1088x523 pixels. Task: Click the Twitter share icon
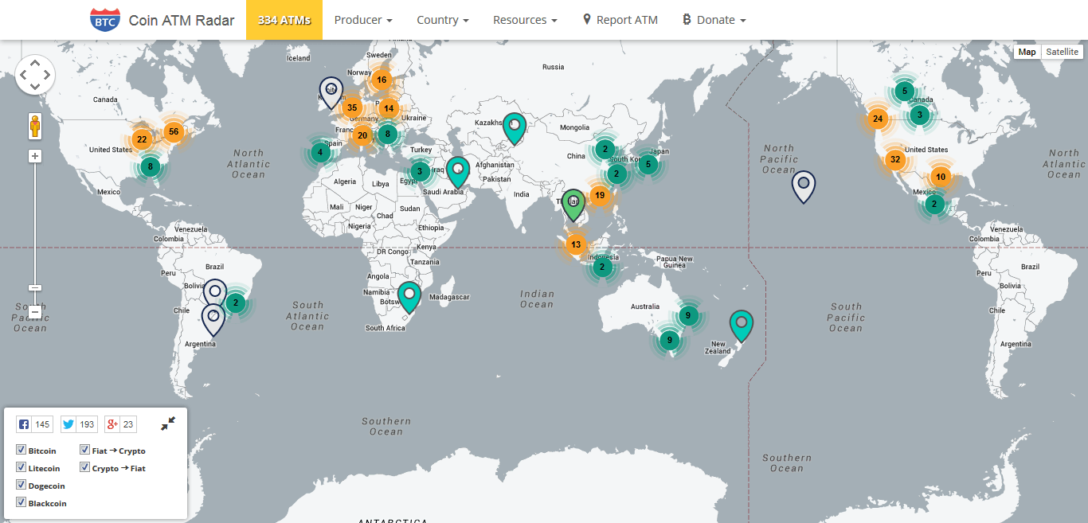(x=67, y=423)
